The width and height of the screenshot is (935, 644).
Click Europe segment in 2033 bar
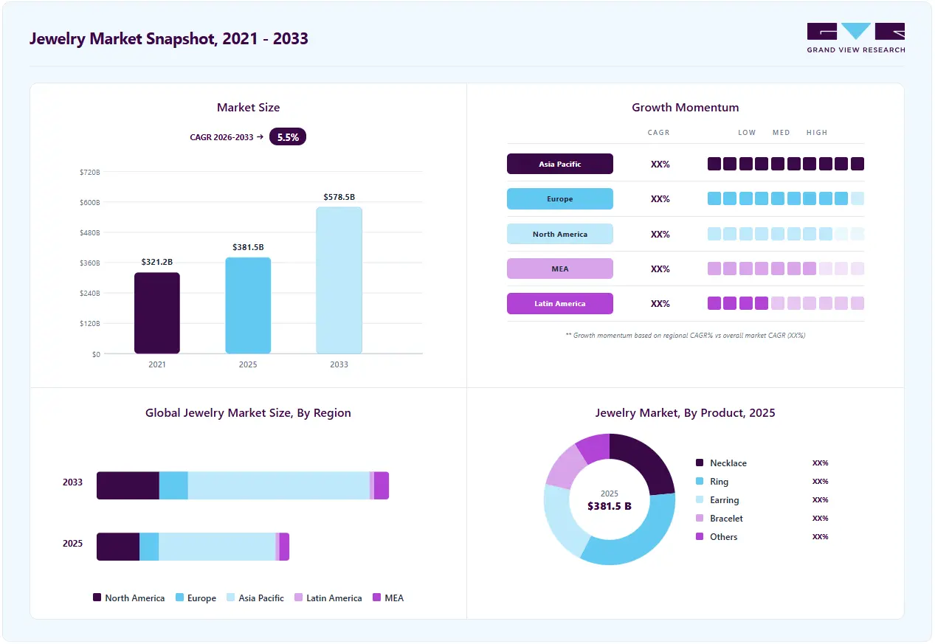point(174,485)
